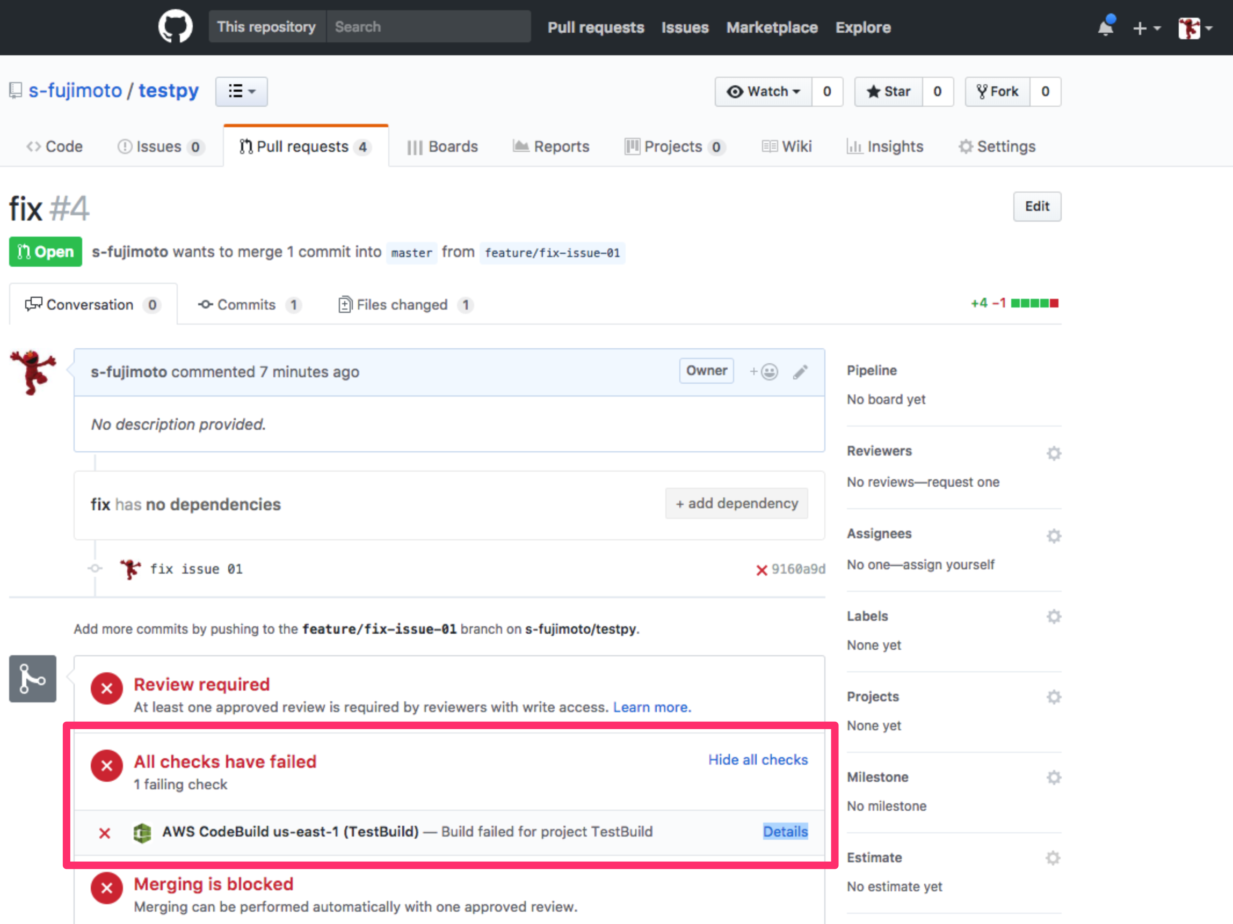This screenshot has width=1233, height=924.
Task: Click the Edit button for the pull request
Action: tap(1037, 206)
